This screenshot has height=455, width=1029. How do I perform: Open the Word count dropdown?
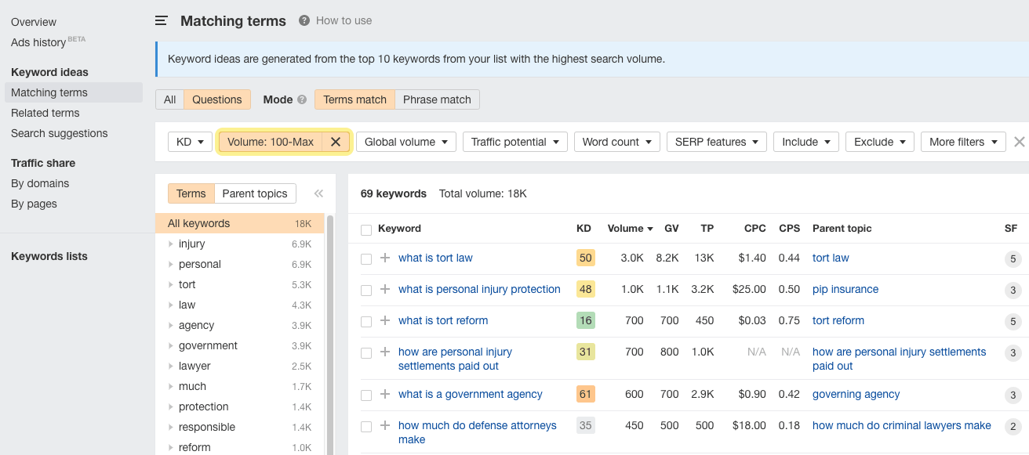pyautogui.click(x=616, y=142)
